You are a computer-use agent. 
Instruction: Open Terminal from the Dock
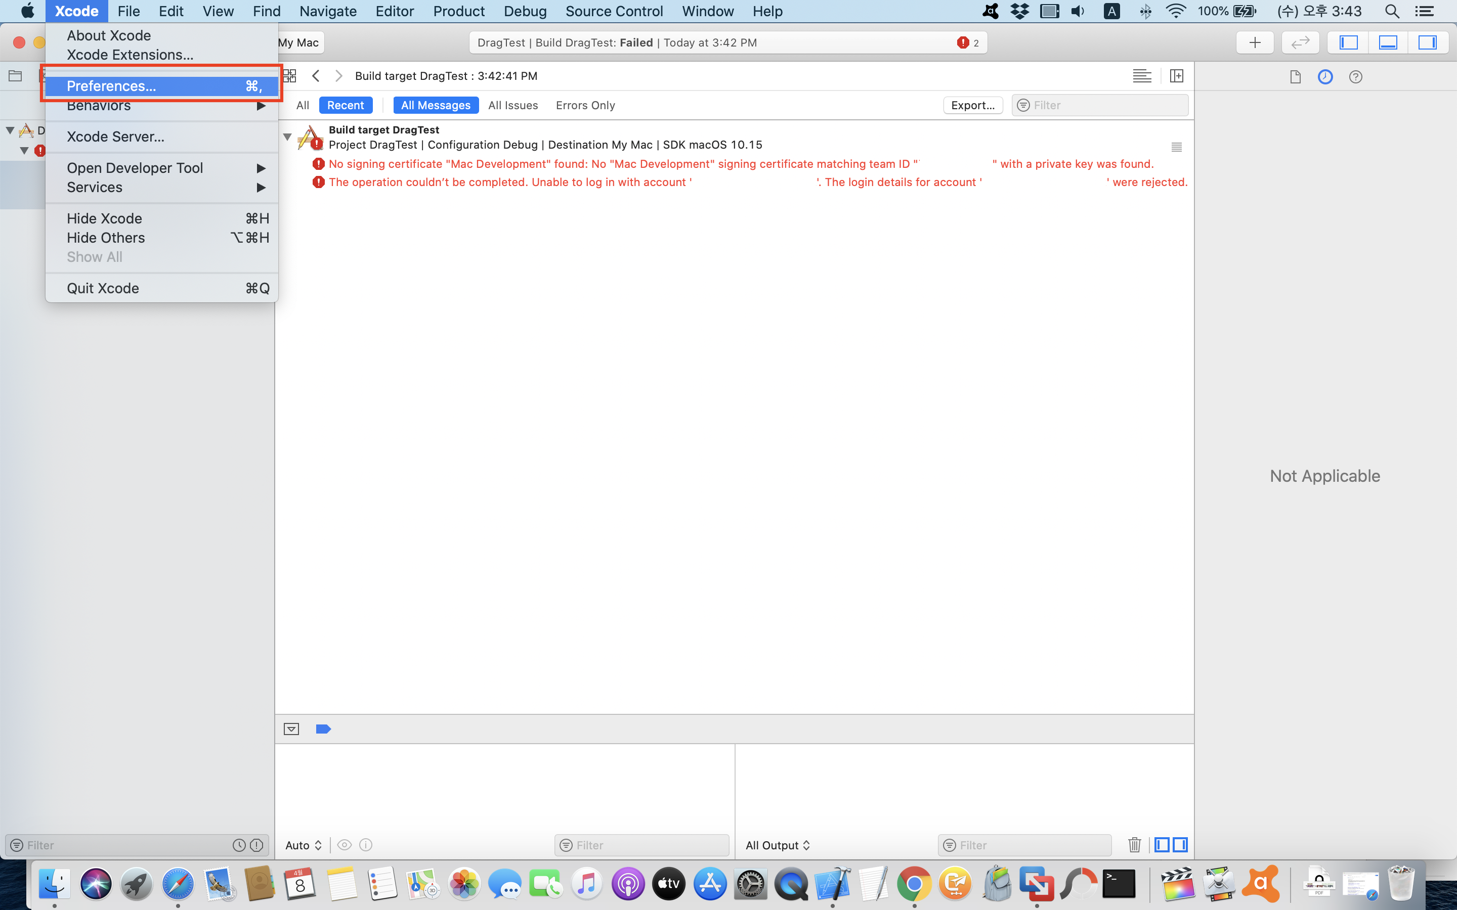pyautogui.click(x=1119, y=884)
